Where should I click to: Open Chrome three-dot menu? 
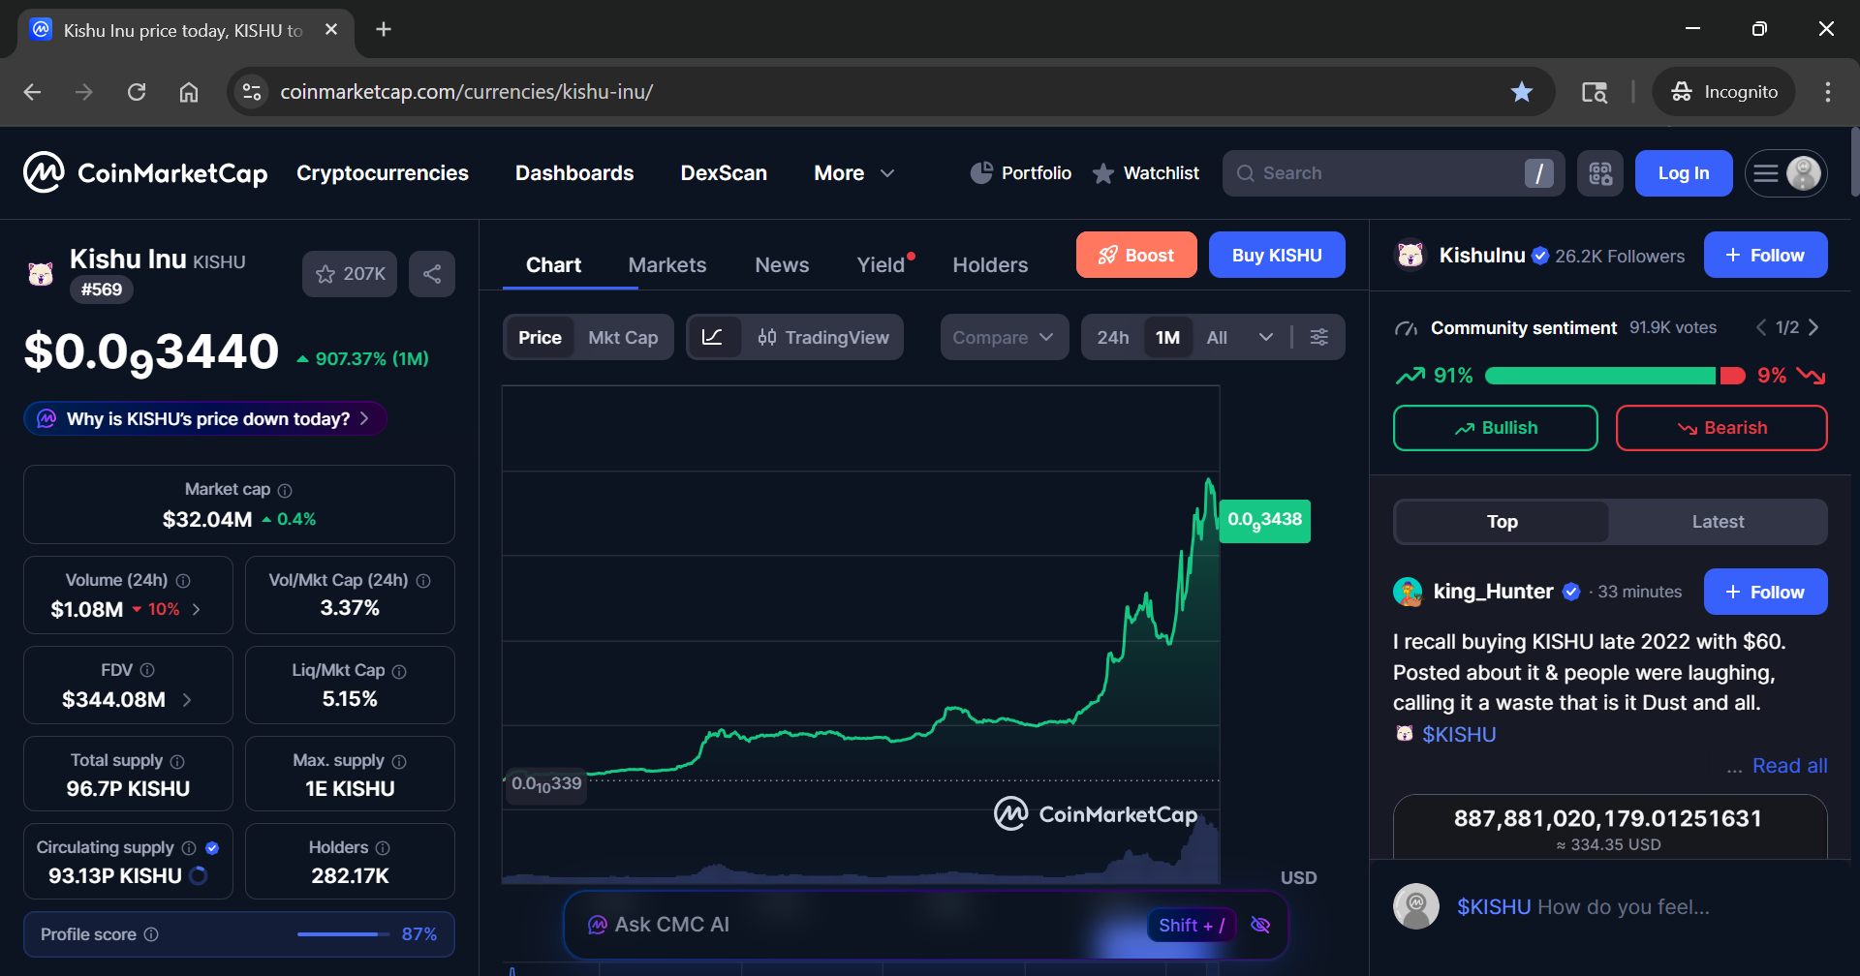tap(1828, 92)
